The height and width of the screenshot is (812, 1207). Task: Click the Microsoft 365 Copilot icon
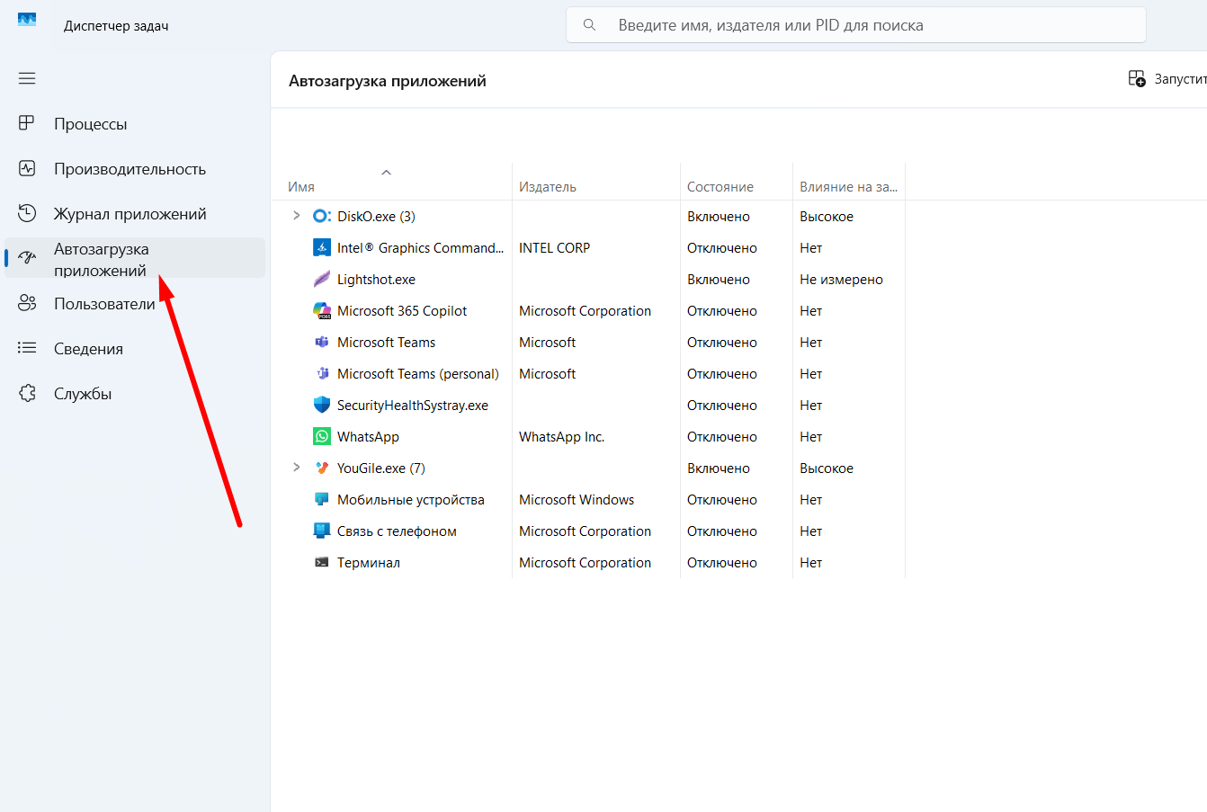tap(322, 310)
